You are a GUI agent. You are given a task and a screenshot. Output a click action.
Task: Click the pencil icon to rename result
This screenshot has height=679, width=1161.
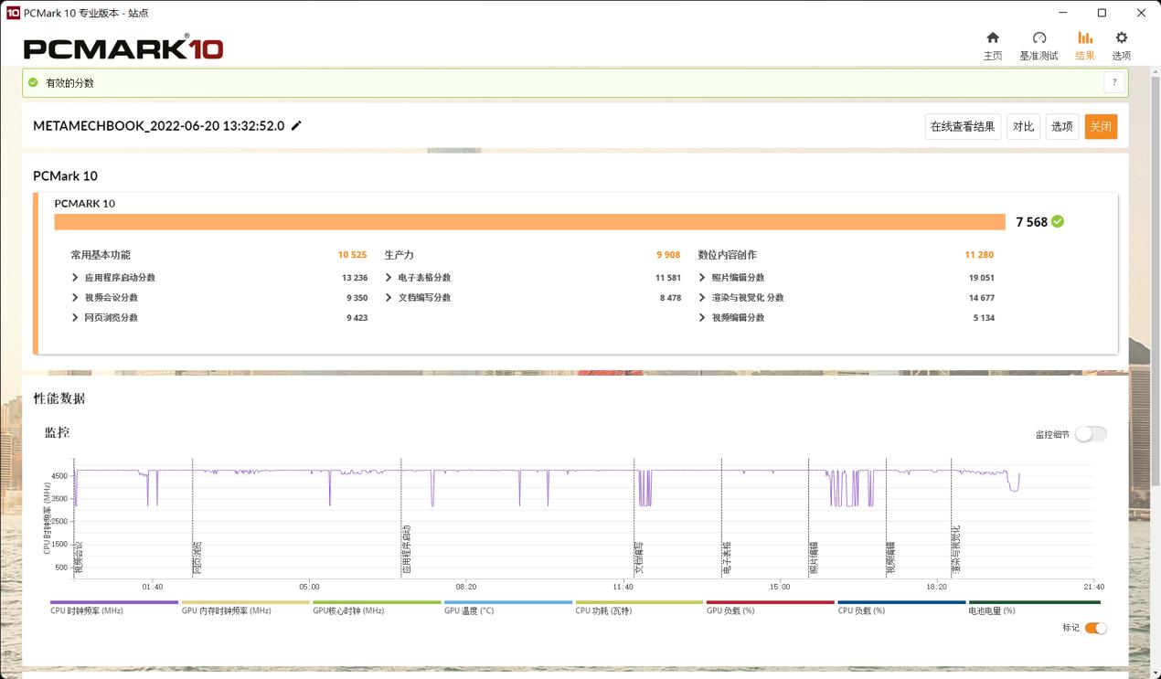coord(296,126)
